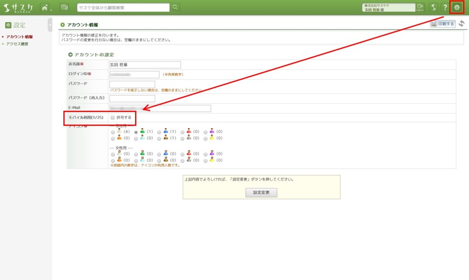Enable the 許可する mobile use checkbox

[112, 117]
